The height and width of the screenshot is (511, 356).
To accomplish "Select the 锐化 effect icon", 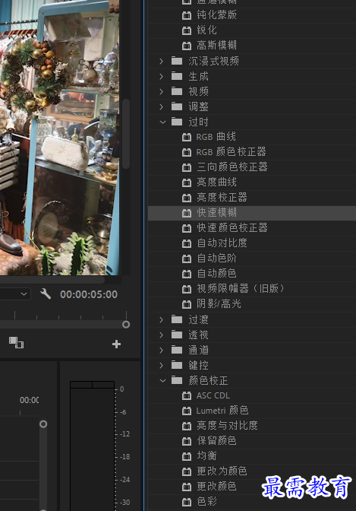I will pos(187,30).
